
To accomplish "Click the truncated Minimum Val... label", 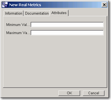I will tap(18, 25).
